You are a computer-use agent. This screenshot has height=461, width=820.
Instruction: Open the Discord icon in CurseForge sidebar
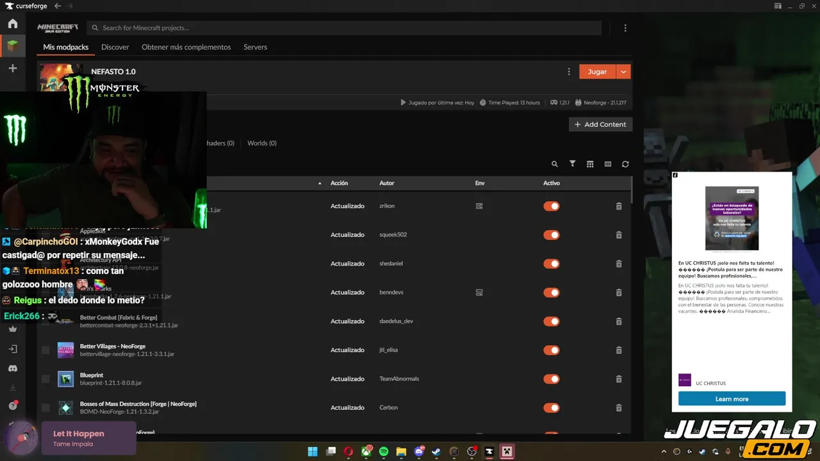coord(13,369)
